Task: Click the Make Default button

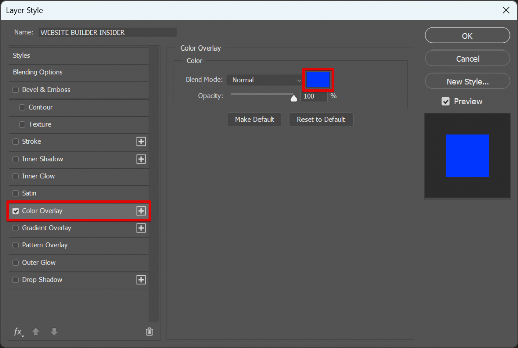Action: pos(254,120)
